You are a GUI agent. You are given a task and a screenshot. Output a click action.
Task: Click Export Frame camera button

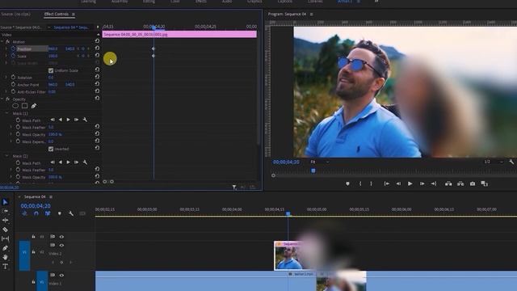point(473,183)
